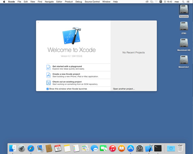The height and width of the screenshot is (154, 193).
Task: Open FaceTime from the Dock
Action: click(103, 148)
